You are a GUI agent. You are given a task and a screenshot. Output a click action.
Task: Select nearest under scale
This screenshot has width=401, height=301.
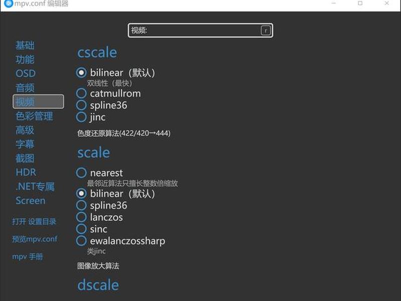[x=100, y=173]
